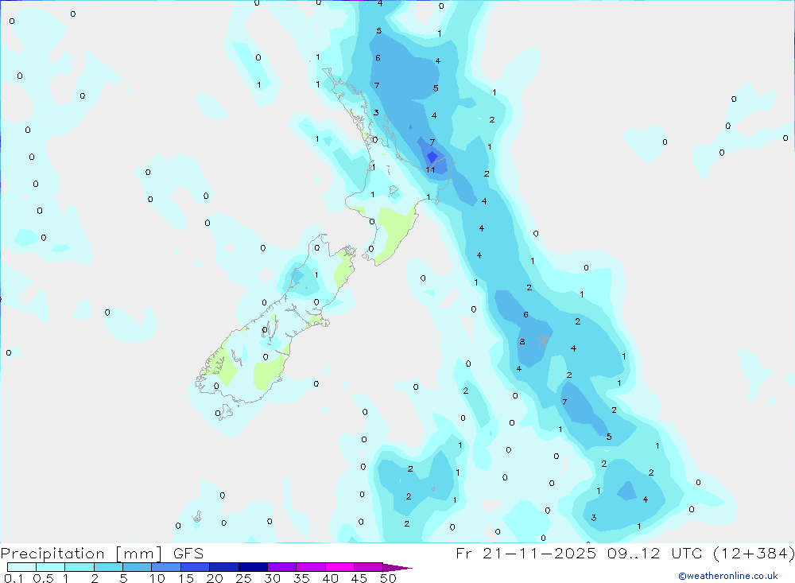The width and height of the screenshot is (795, 583).
Task: Click the '8' precipitation value on the map
Action: 522,342
